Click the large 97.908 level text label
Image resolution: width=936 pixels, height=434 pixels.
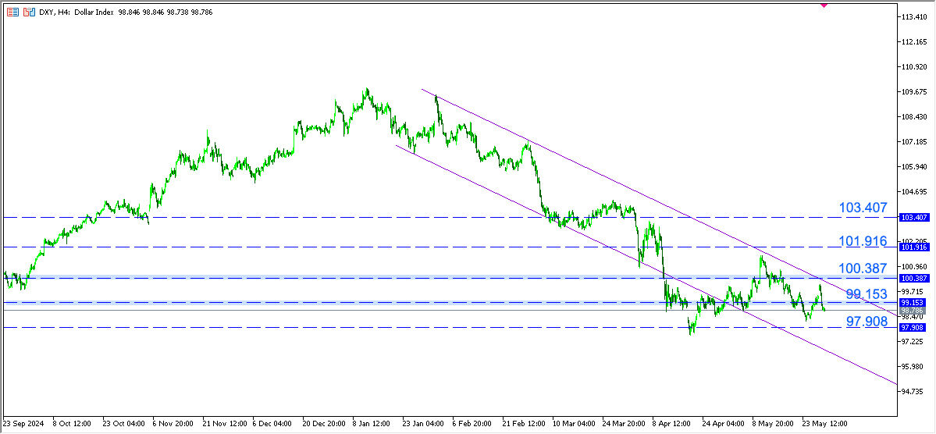point(867,321)
